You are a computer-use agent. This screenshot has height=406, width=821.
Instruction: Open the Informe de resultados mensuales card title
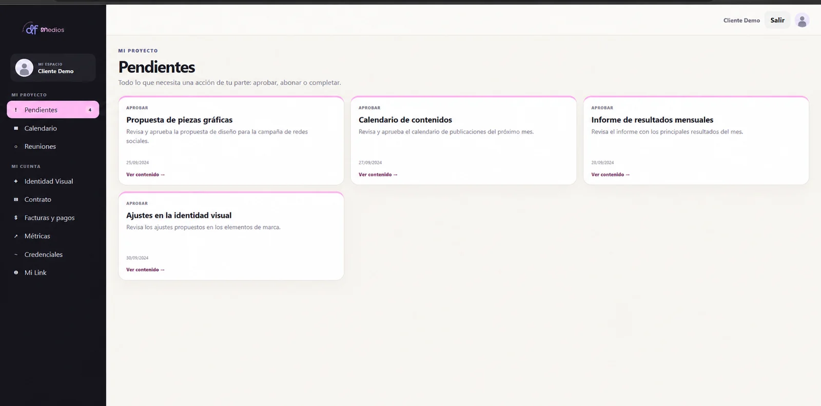pos(652,120)
